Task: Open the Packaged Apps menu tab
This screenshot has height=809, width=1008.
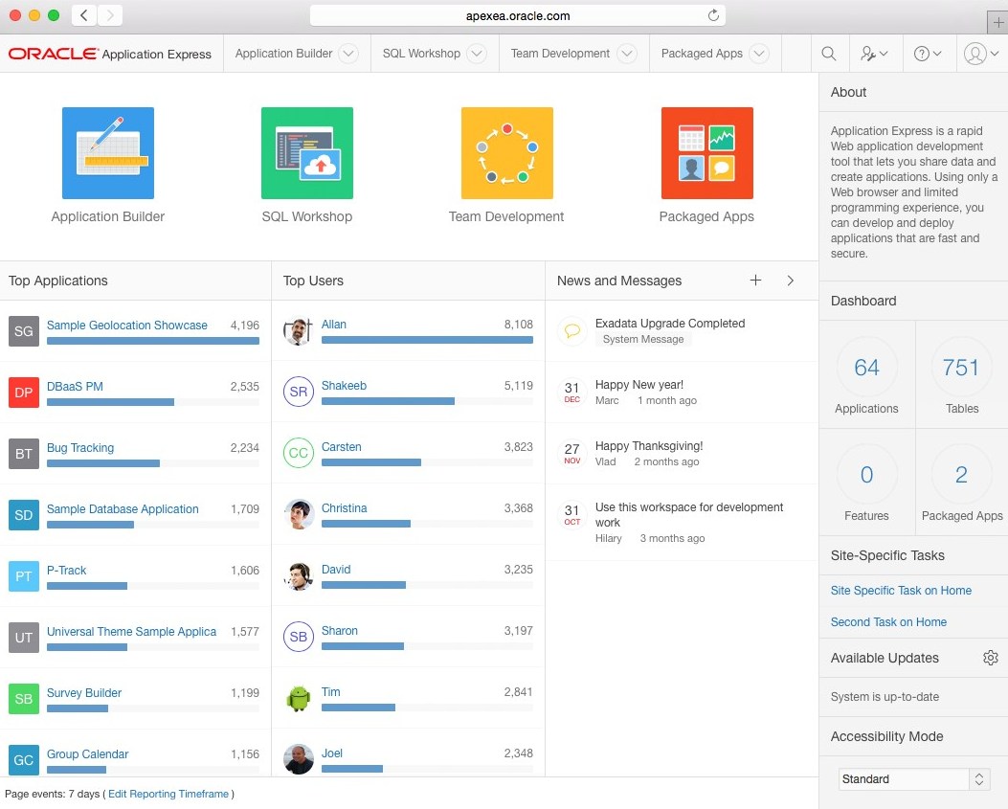Action: click(x=702, y=54)
